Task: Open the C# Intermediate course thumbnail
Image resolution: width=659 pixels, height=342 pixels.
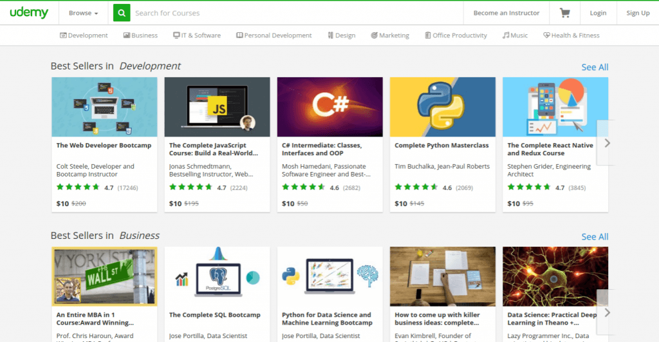Action: (330, 107)
